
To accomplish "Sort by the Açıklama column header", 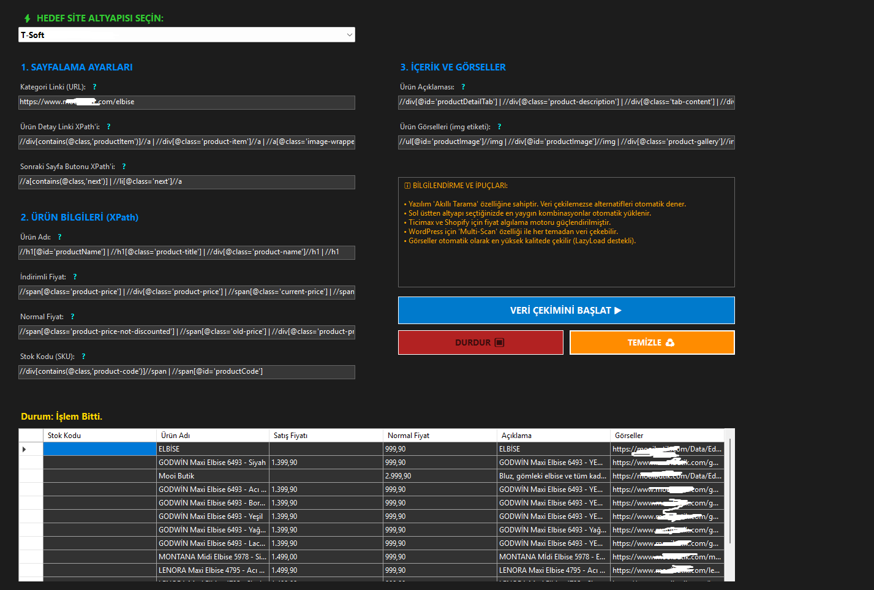I will point(553,436).
